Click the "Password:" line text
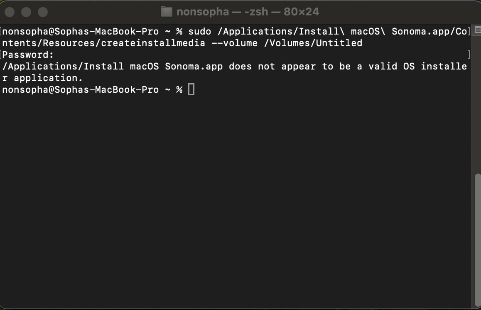The width and height of the screenshot is (481, 310). (28, 55)
